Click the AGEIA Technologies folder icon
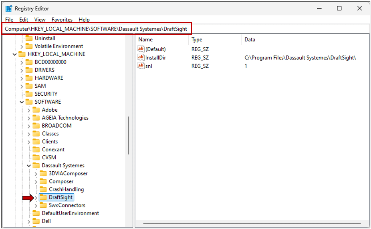Viewport: 371px width, 229px height. [36, 118]
